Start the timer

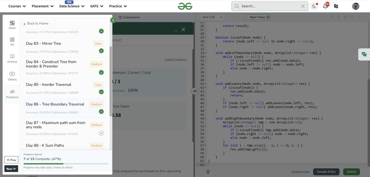click(257, 17)
